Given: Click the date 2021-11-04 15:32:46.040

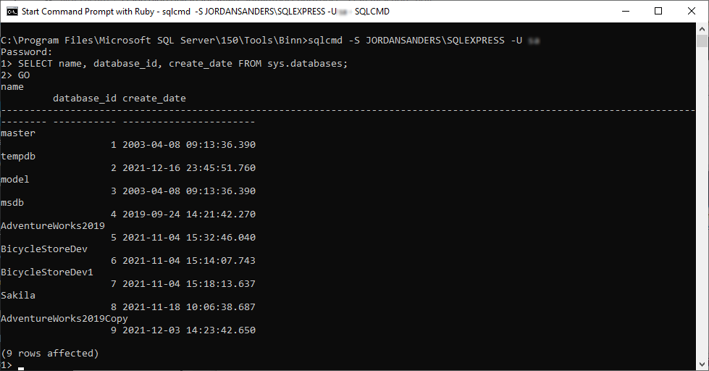Looking at the screenshot, I should [x=189, y=238].
